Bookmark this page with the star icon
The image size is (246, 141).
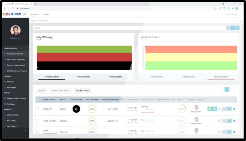click(215, 8)
